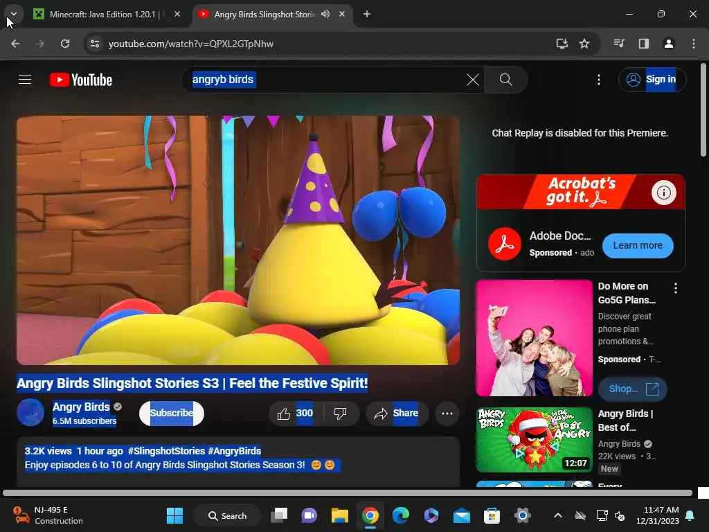Select the Angry Birds Slingshot Stories tab
Image resolution: width=709 pixels, height=532 pixels.
point(264,15)
